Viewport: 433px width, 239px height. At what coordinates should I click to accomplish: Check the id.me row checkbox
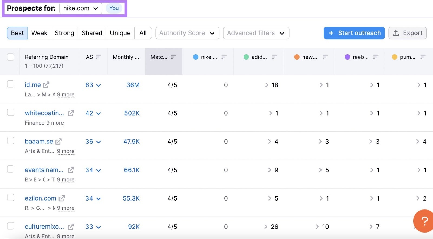click(x=11, y=84)
